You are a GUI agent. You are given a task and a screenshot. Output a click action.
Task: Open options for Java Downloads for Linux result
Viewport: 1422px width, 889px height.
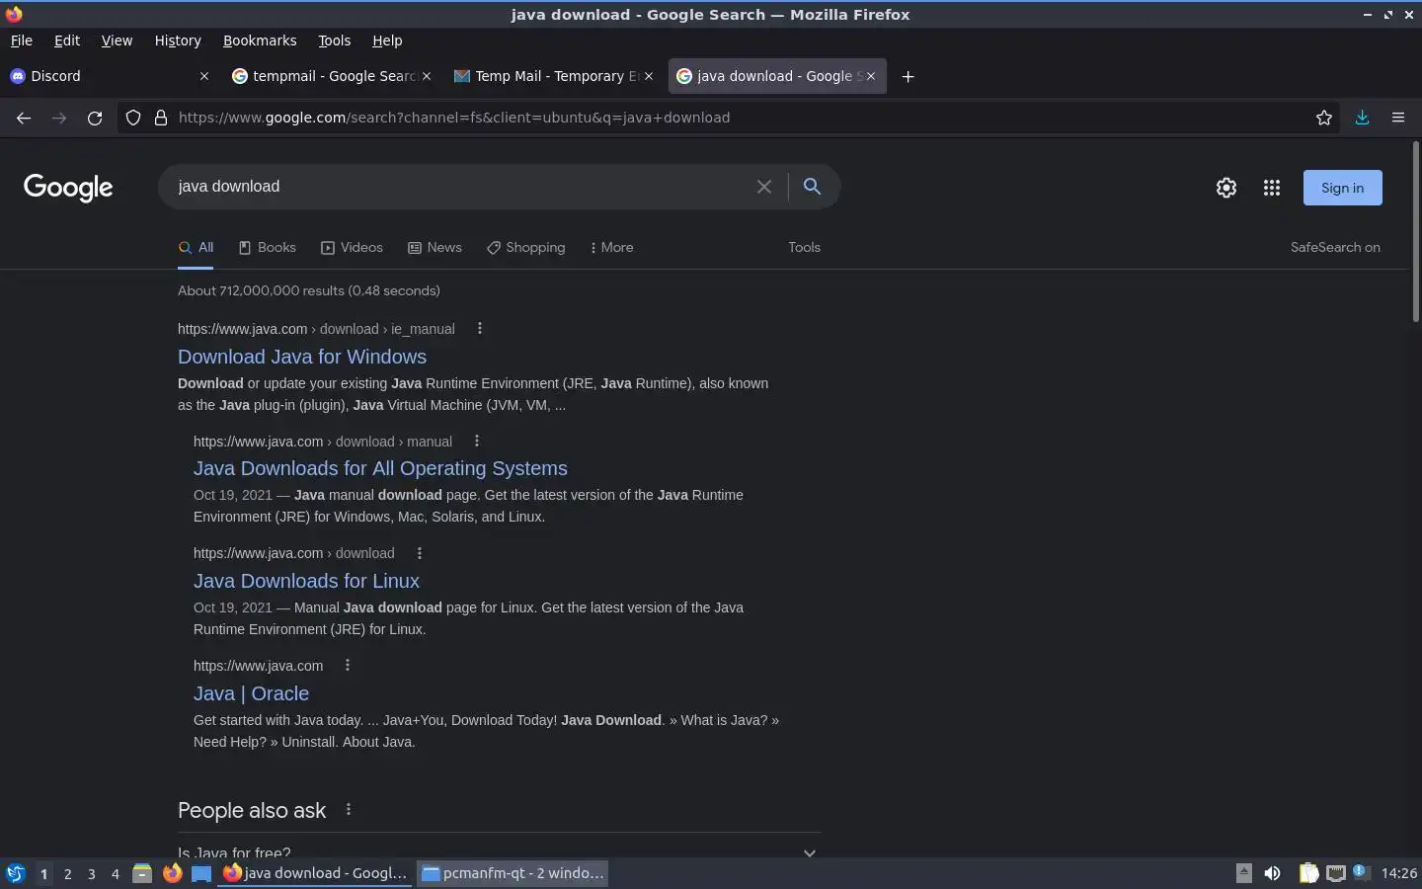click(420, 553)
